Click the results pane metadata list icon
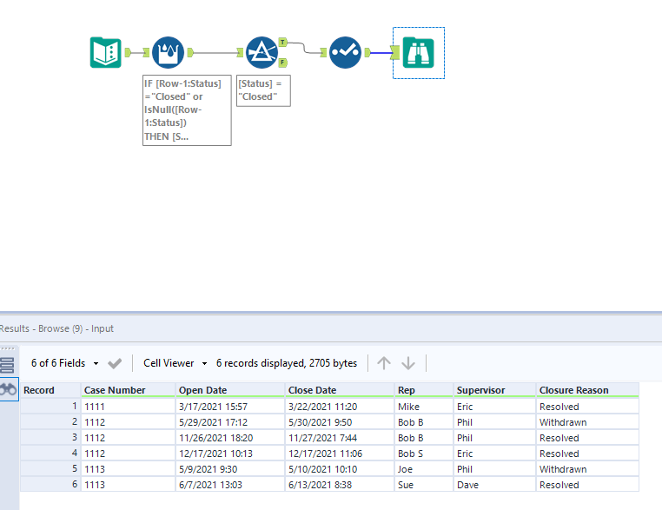Viewport: 662px width, 510px height. click(x=8, y=365)
